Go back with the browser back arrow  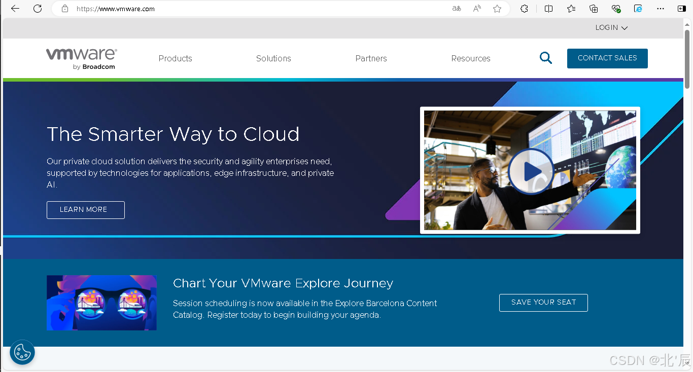15,9
